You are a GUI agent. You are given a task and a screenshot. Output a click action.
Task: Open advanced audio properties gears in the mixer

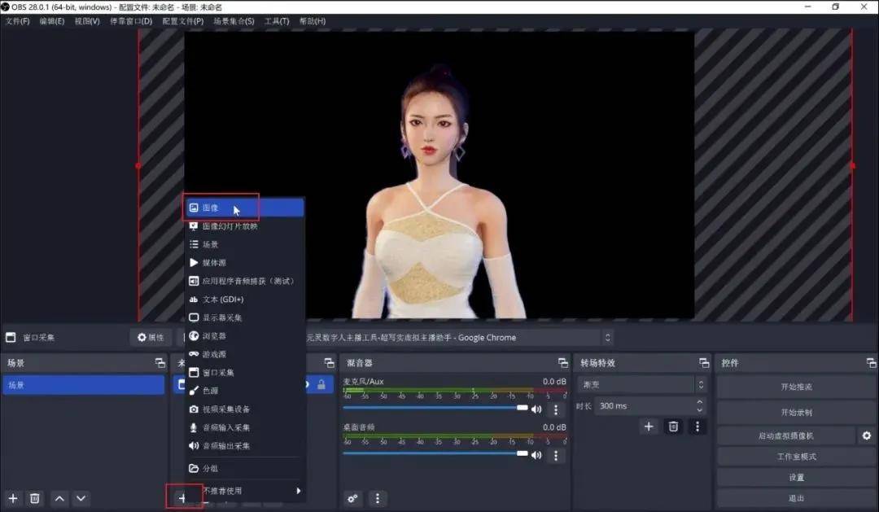point(352,498)
